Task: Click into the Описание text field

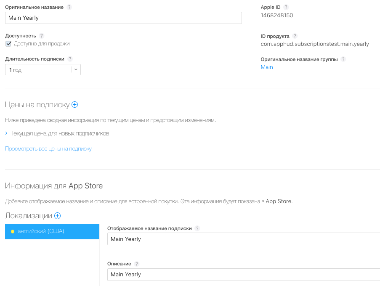Action: (243, 274)
